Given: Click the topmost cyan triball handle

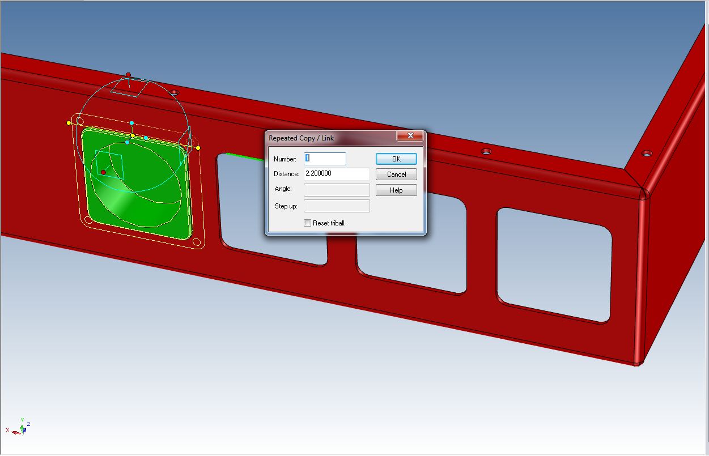Looking at the screenshot, I should (x=131, y=123).
